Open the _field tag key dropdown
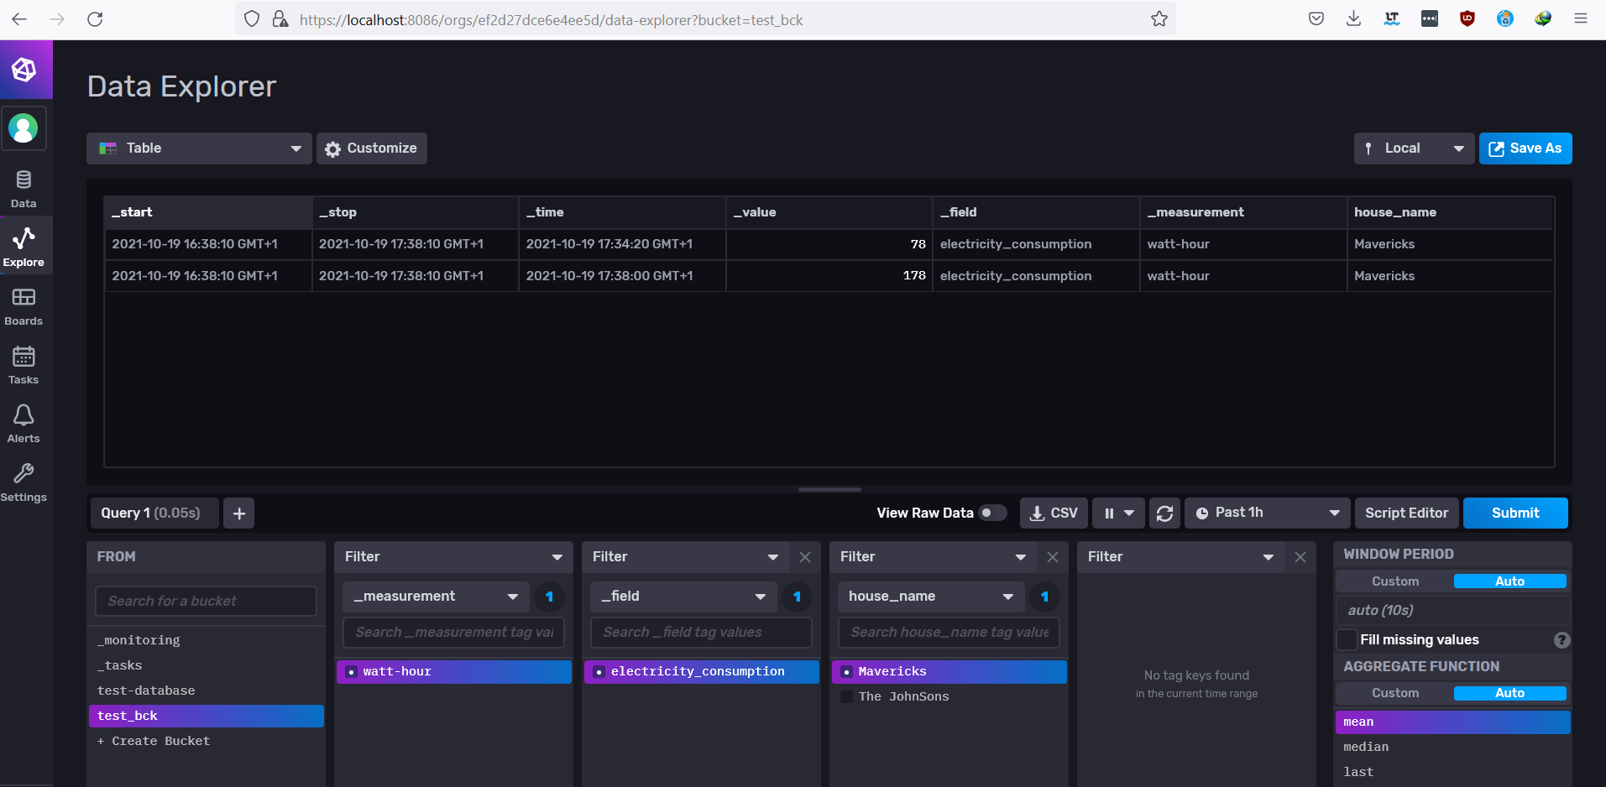Image resolution: width=1606 pixels, height=787 pixels. [x=683, y=597]
